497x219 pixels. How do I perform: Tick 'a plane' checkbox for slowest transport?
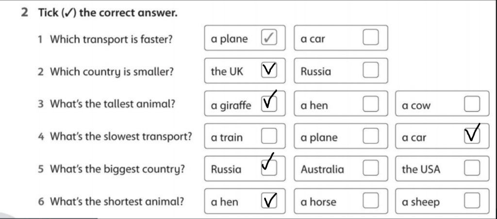click(370, 136)
